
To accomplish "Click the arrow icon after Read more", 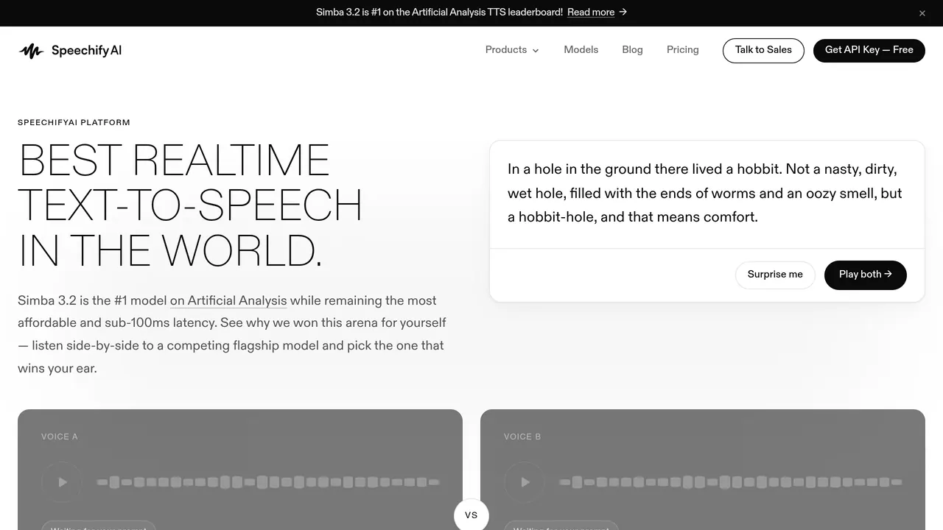I will coord(623,12).
